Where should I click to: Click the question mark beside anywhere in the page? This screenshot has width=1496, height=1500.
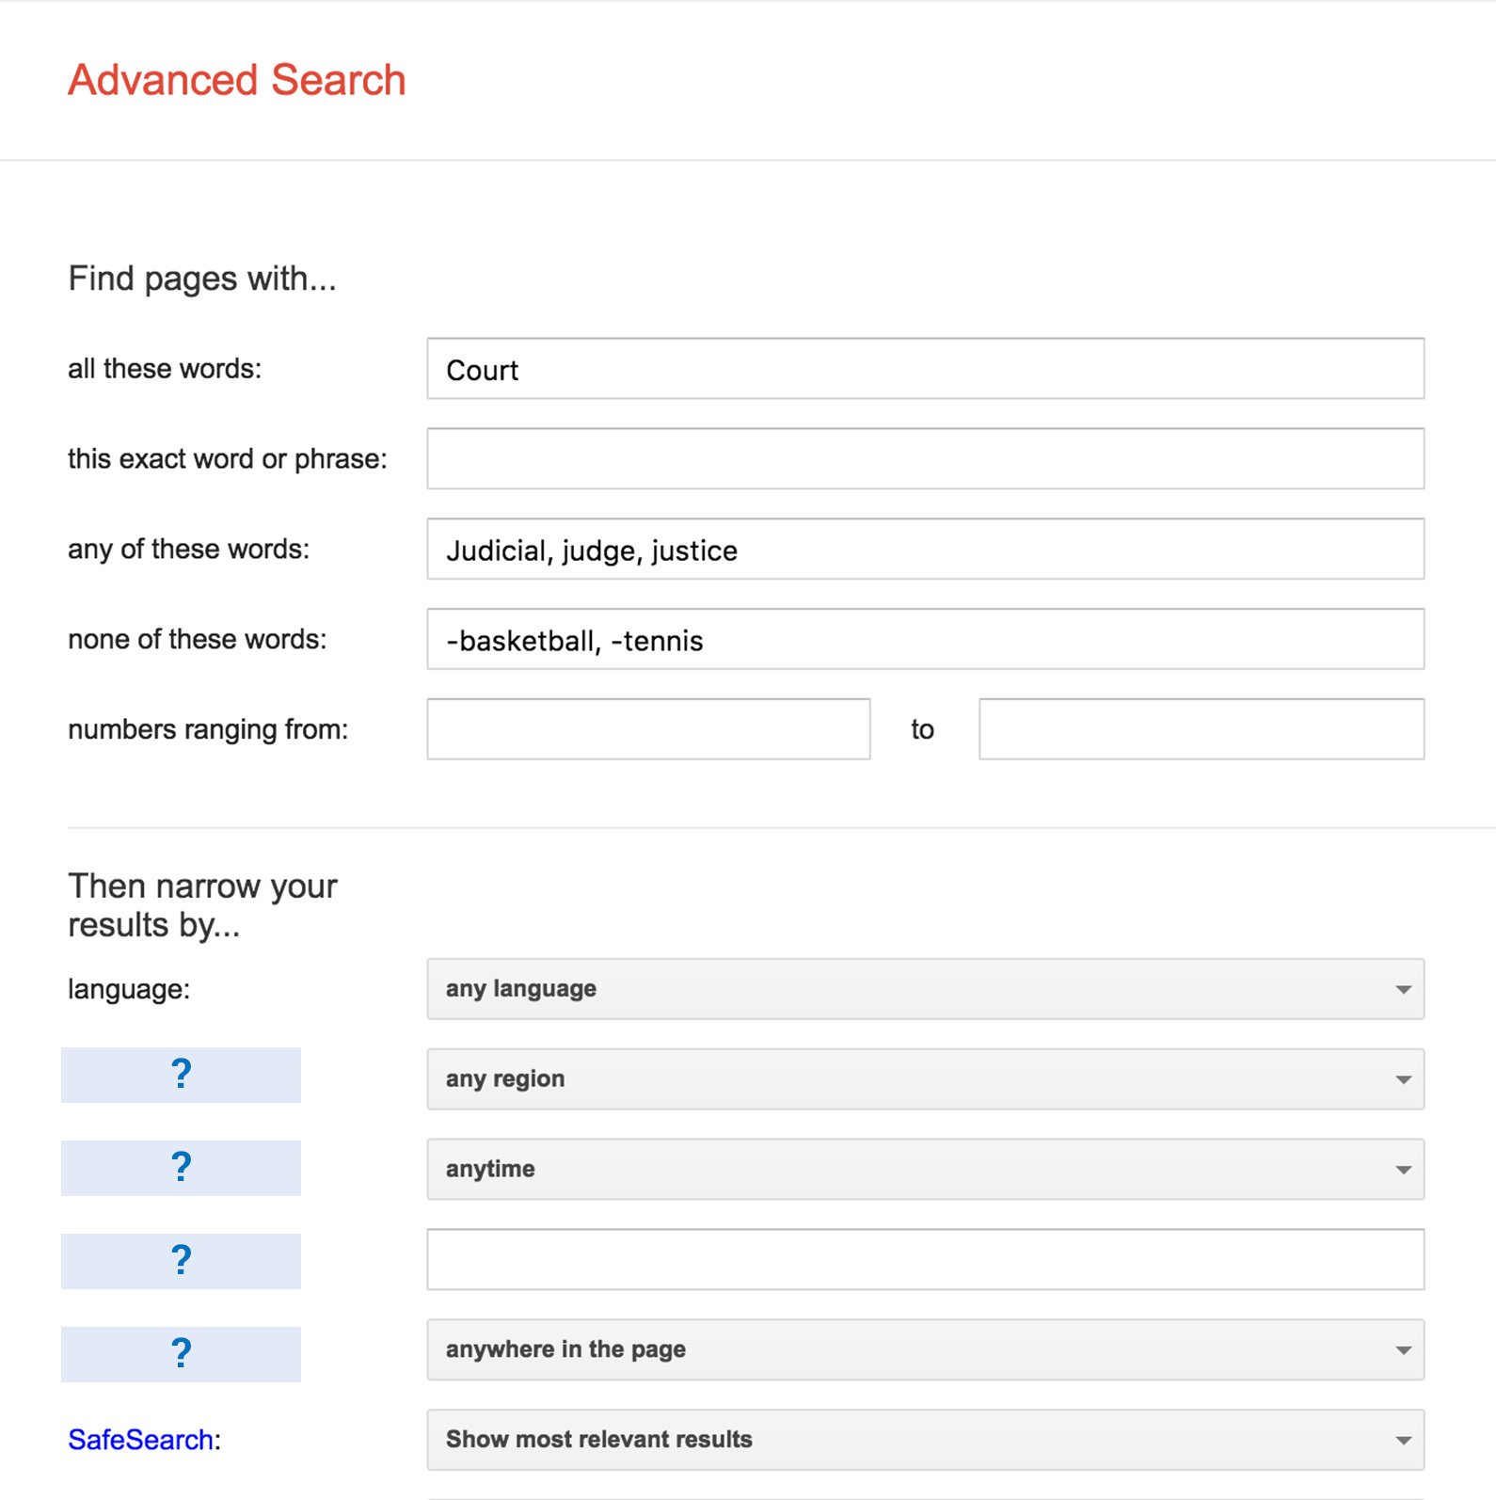tap(181, 1354)
